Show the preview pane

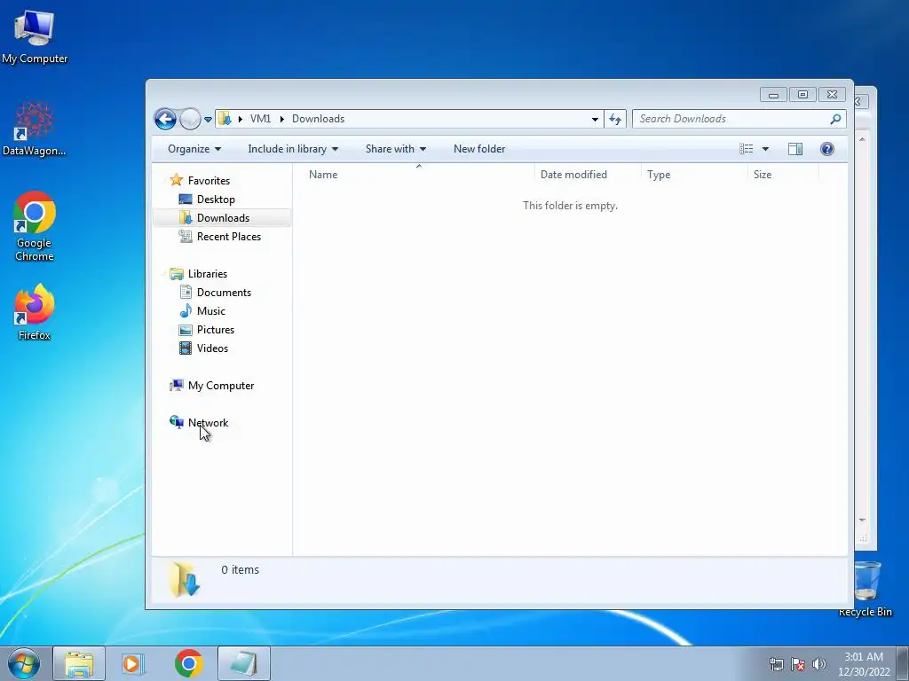click(x=795, y=149)
